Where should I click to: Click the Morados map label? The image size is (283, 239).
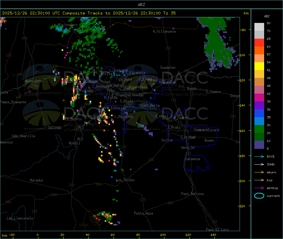[x=36, y=180]
